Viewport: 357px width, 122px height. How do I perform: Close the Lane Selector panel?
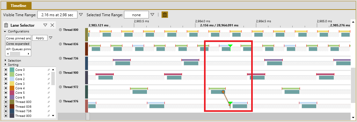(52, 25)
